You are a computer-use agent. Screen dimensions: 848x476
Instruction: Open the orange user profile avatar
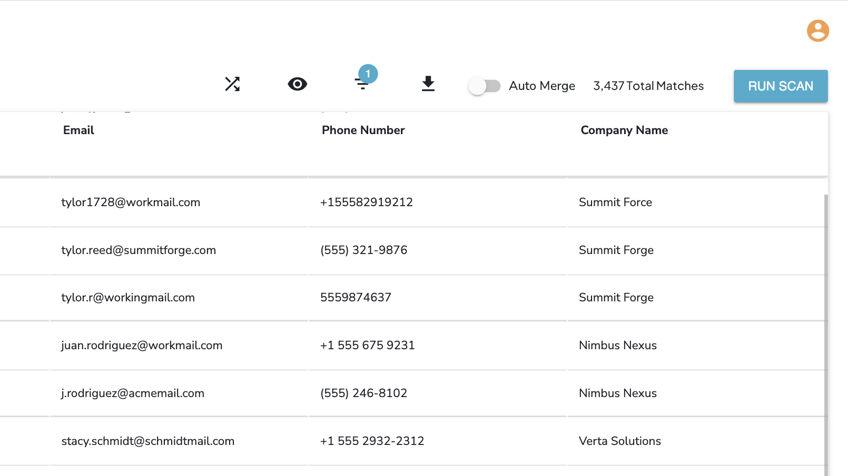(x=817, y=31)
